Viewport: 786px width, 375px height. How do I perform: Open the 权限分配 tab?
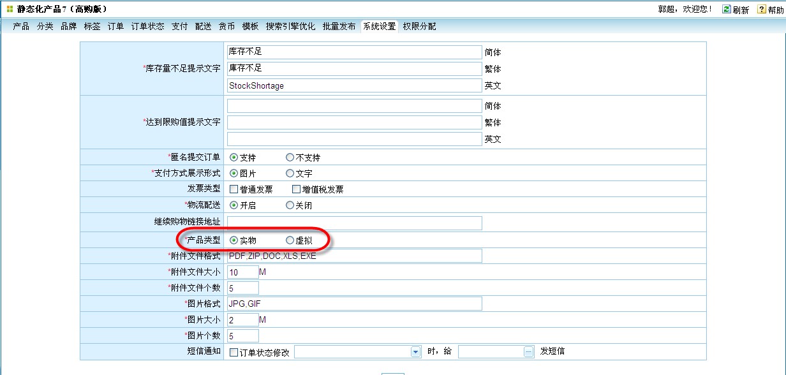pyautogui.click(x=419, y=26)
